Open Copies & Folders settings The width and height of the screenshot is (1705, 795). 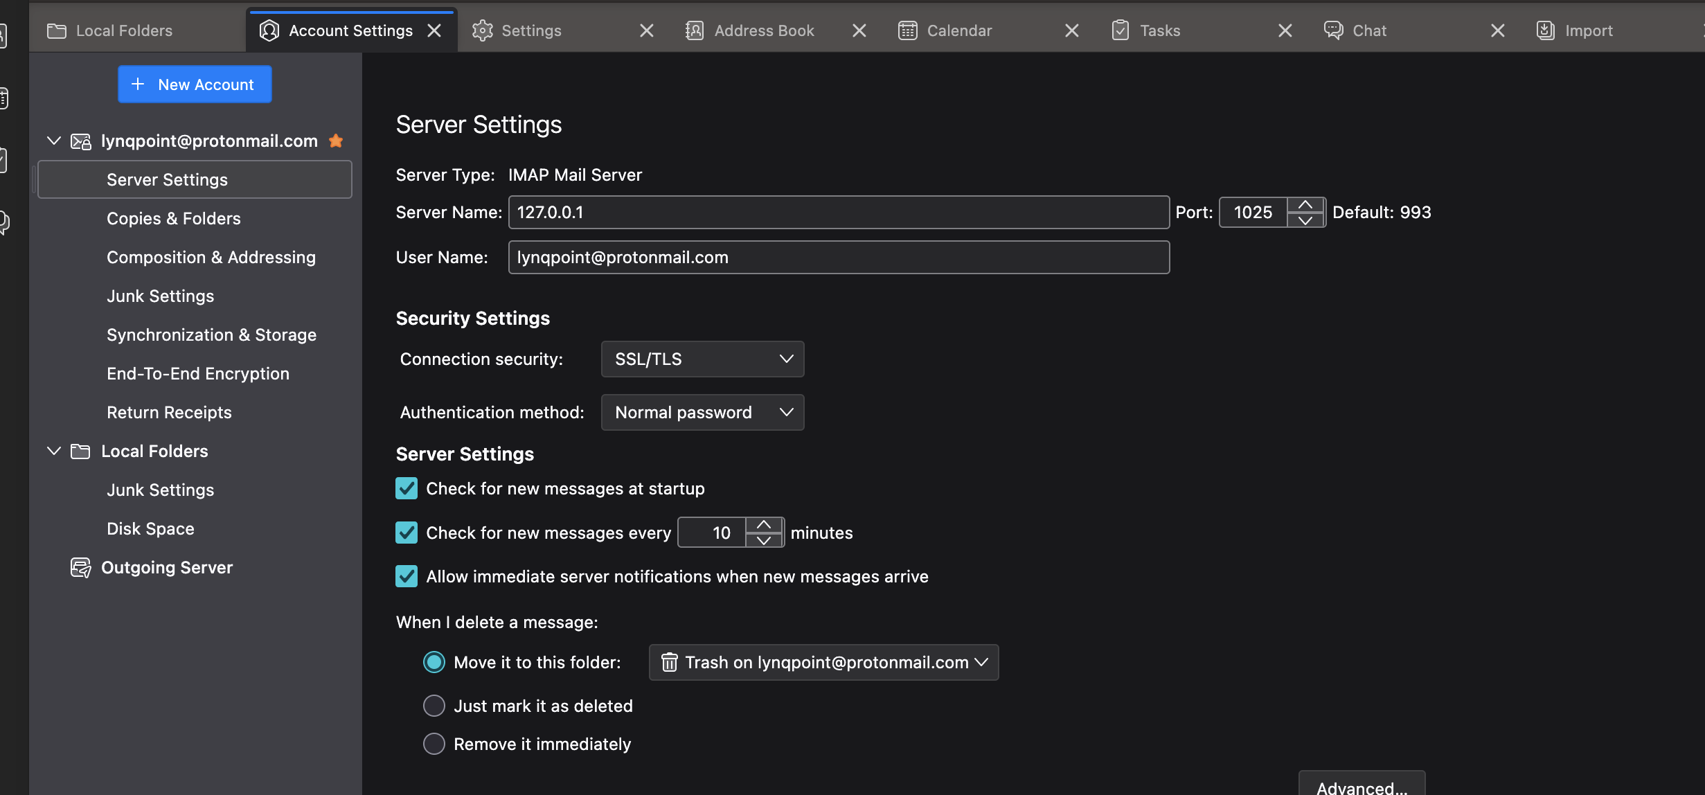[194, 218]
